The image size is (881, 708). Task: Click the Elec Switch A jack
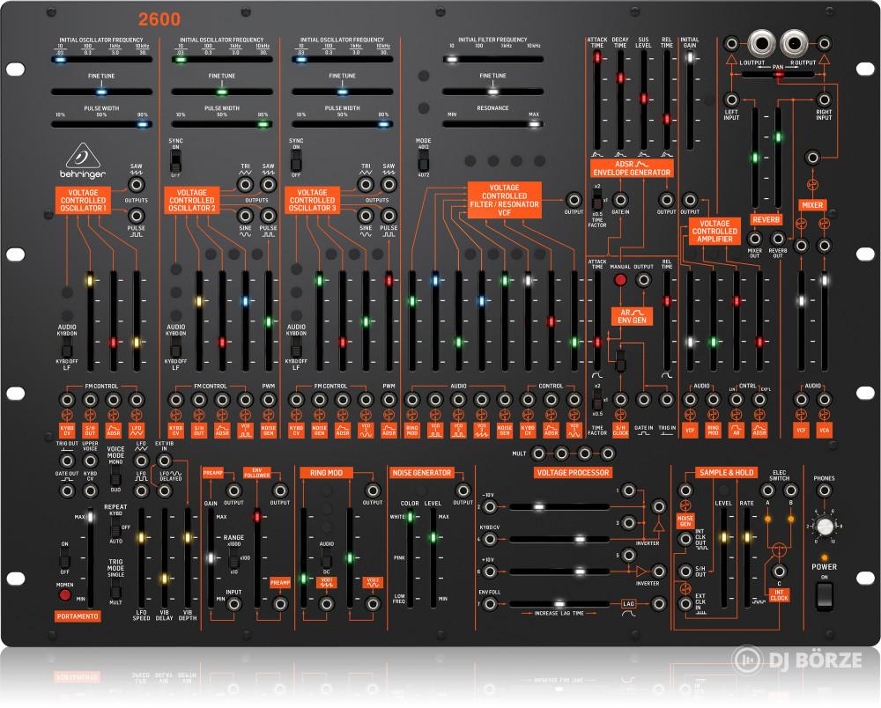pyautogui.click(x=767, y=490)
